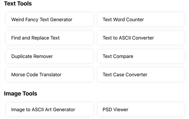
Task: Click the Find and Replace Text card
Action: (49, 38)
